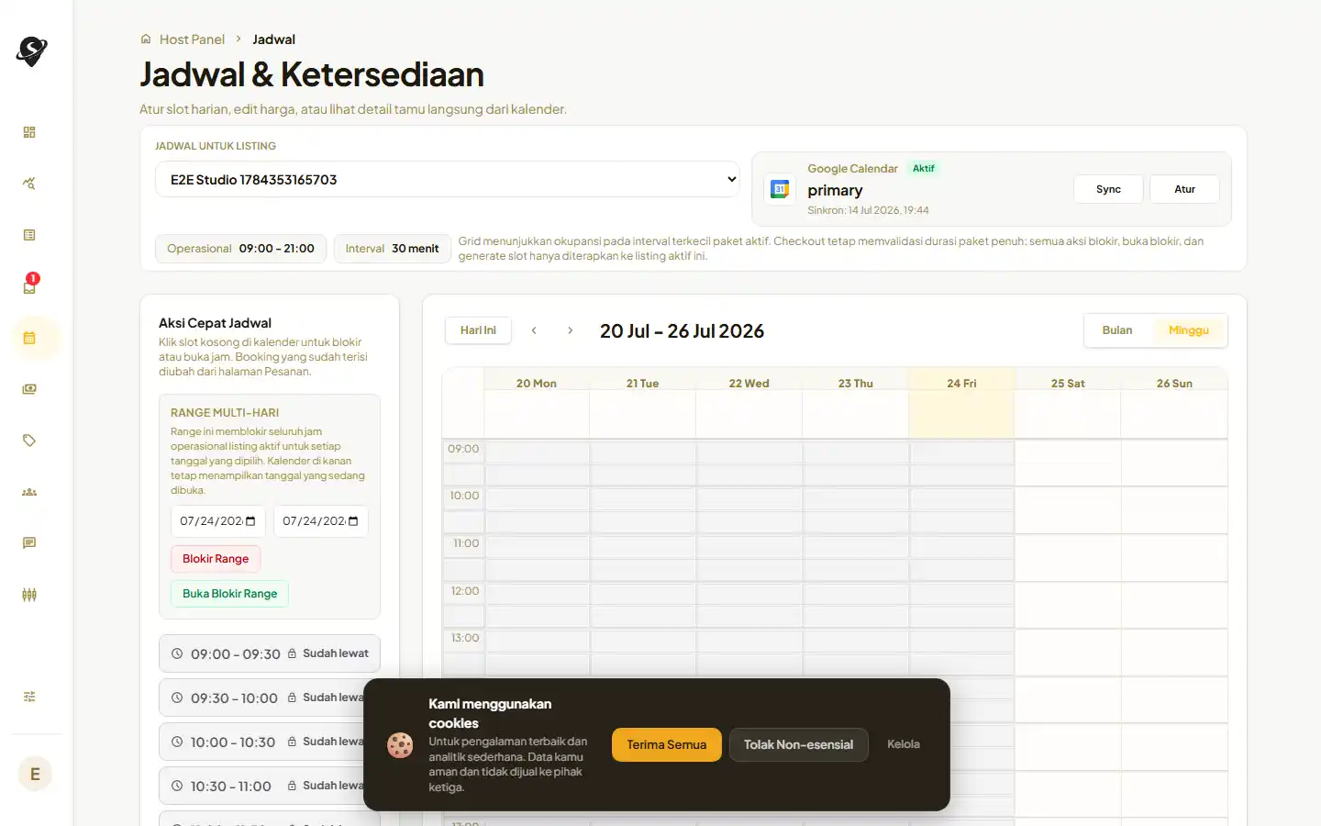Open date picker icon of second range date
1321x826 pixels.
[x=353, y=521]
